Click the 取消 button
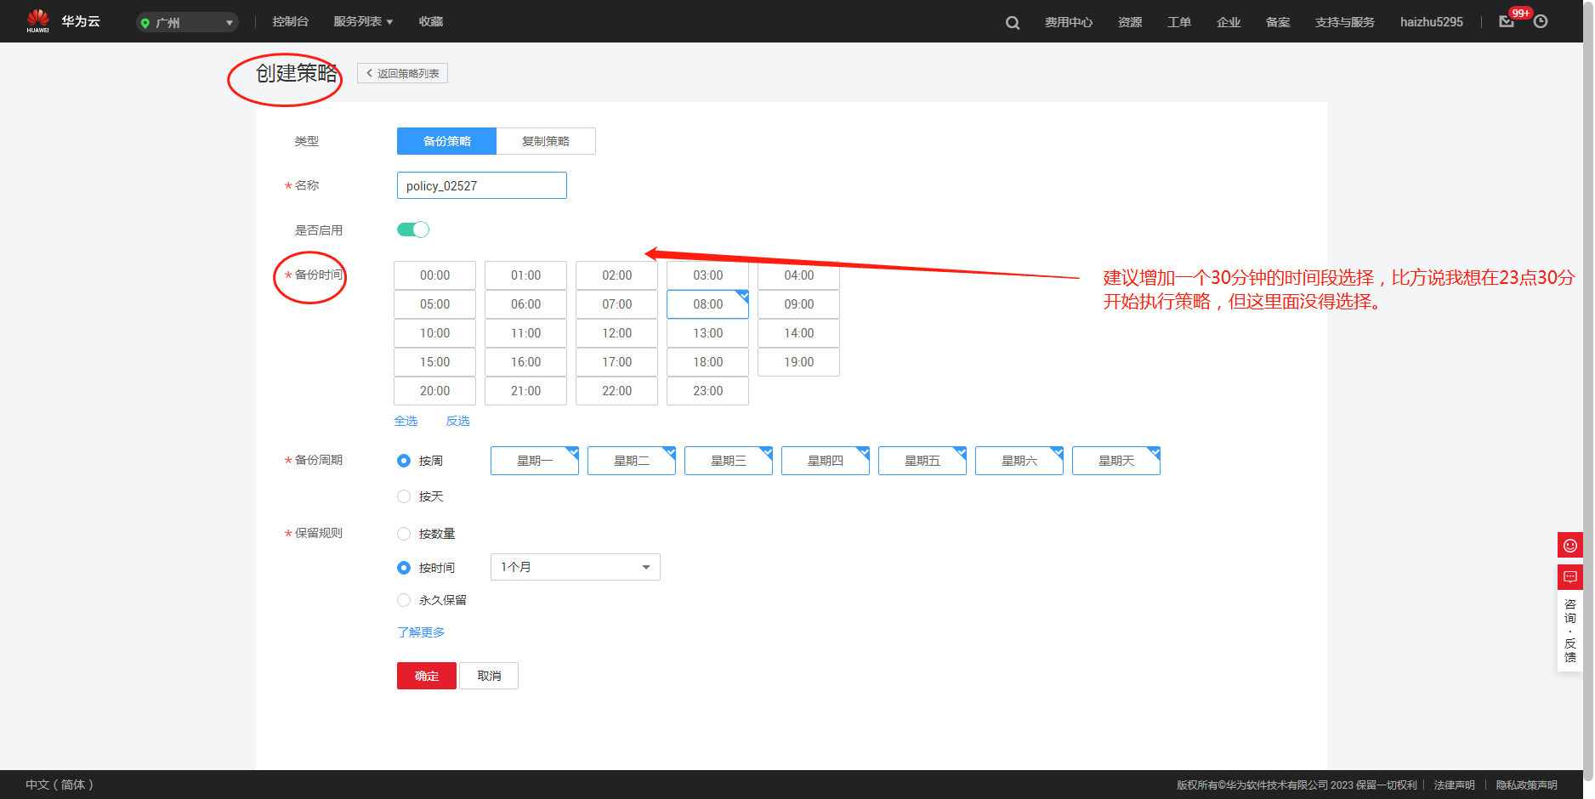The width and height of the screenshot is (1595, 799). (x=489, y=676)
